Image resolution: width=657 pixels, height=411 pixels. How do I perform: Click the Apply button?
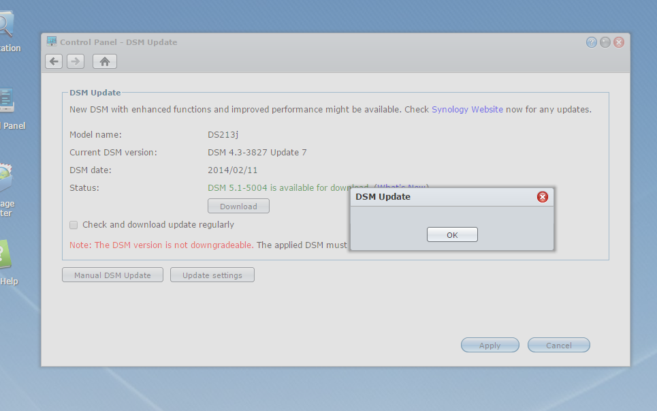point(490,345)
